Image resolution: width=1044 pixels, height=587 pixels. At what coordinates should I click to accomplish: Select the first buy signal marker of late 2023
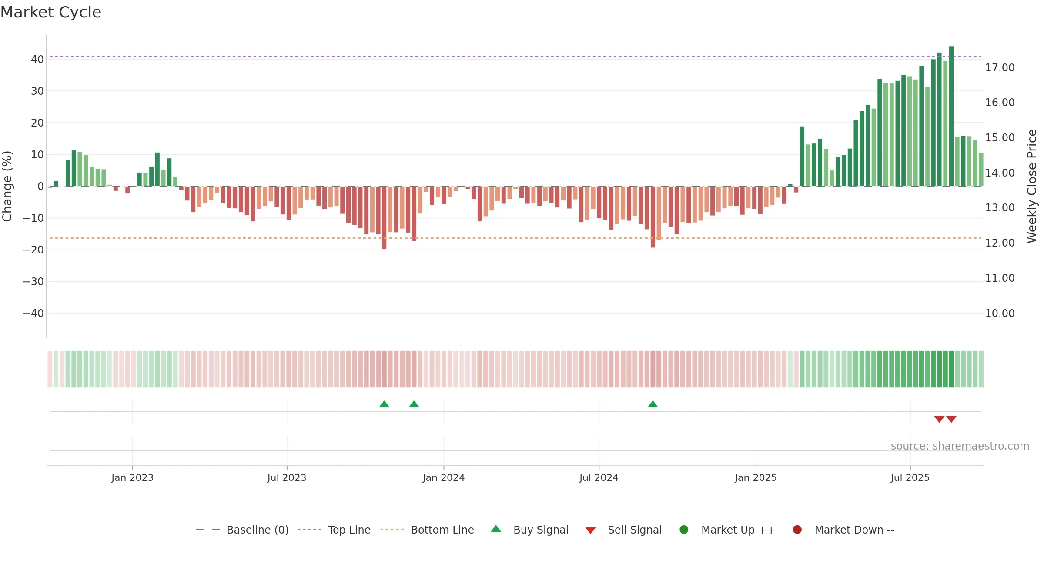point(384,404)
